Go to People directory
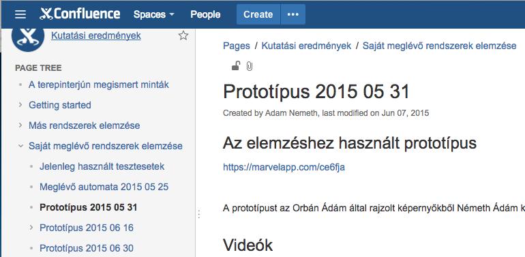Viewport: 525px width, 257px height. point(205,14)
